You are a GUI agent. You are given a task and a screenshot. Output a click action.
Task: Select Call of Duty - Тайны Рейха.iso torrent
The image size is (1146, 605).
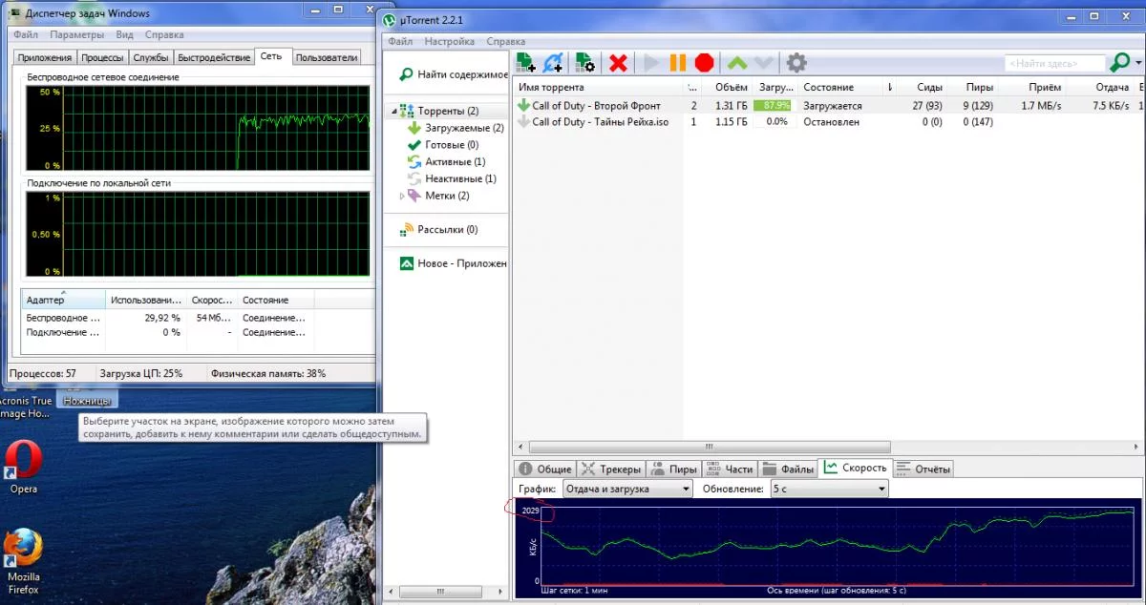[x=600, y=122]
